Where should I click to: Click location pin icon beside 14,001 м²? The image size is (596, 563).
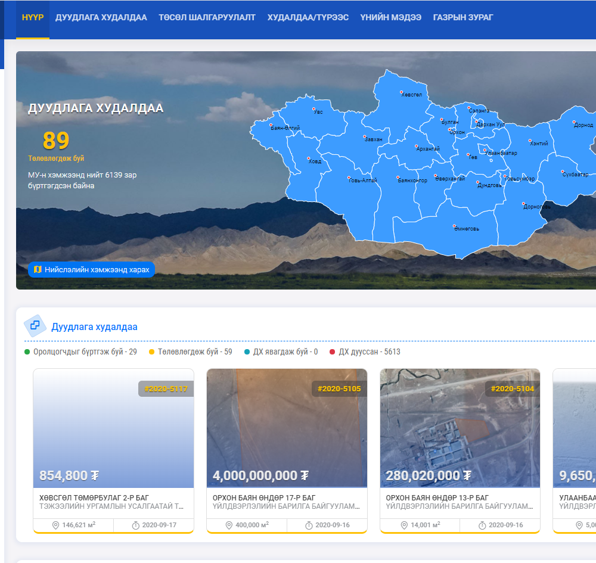tap(404, 525)
